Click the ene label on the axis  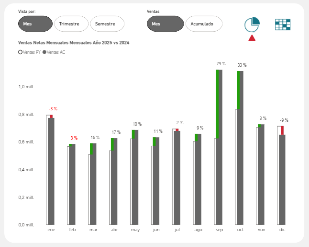[51, 230]
